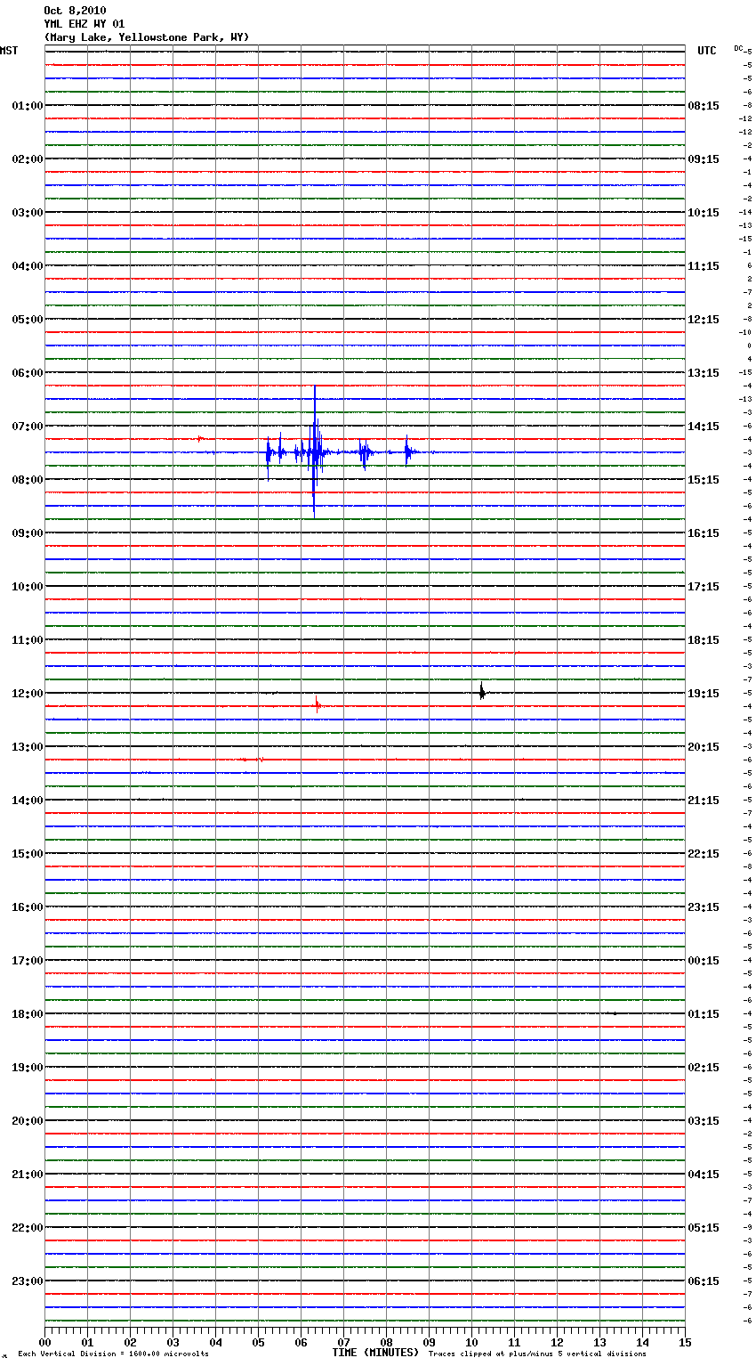
Task: Select the 20:00 MST row label
Action: (x=28, y=1121)
